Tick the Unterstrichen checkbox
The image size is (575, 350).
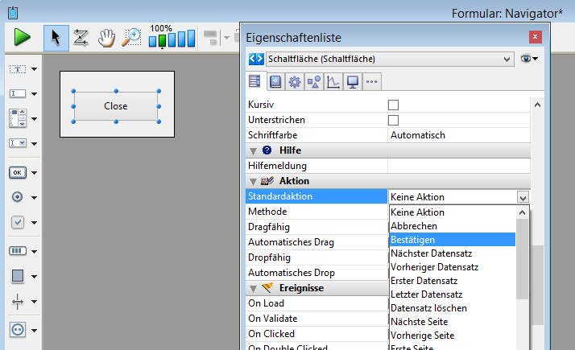click(394, 120)
